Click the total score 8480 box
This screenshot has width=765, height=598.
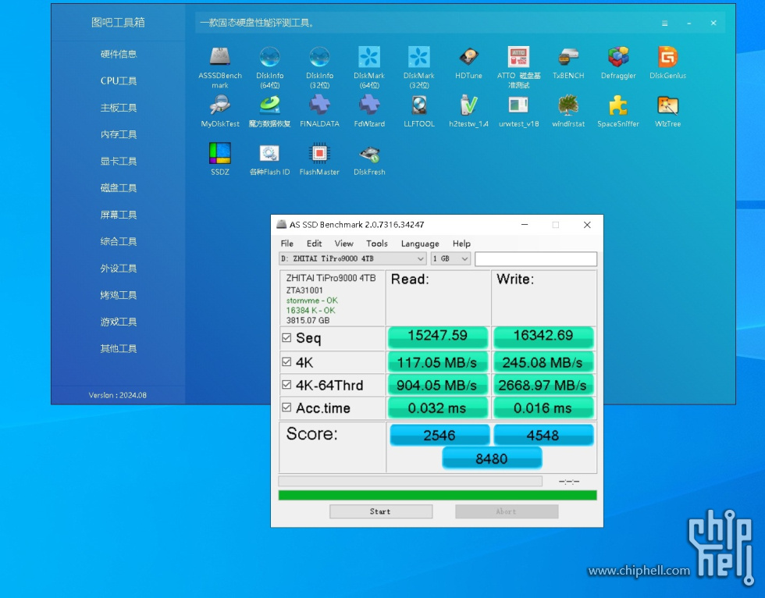492,458
